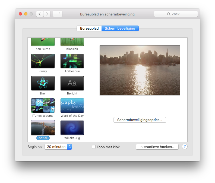The height and width of the screenshot is (183, 215).
Task: Go back with the left chevron button
Action: point(40,14)
